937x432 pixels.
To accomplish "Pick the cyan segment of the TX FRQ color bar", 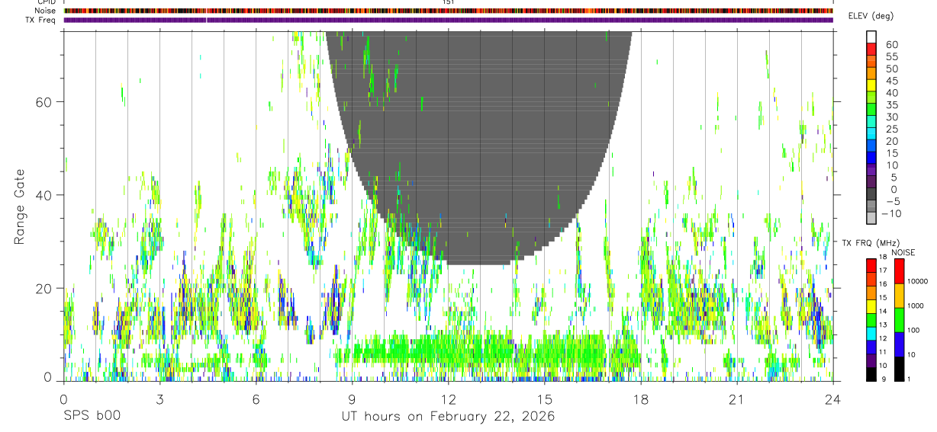I will [871, 332].
